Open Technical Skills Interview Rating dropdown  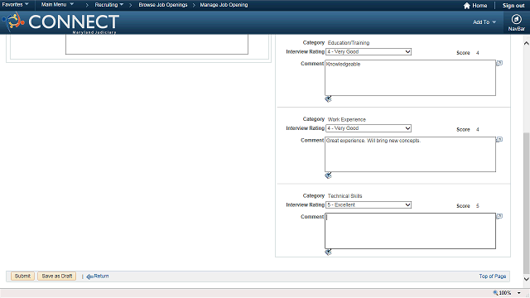coord(369,204)
